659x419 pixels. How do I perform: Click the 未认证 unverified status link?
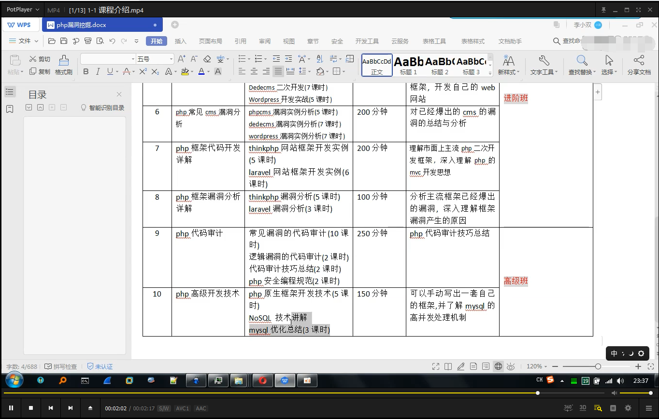tap(100, 366)
